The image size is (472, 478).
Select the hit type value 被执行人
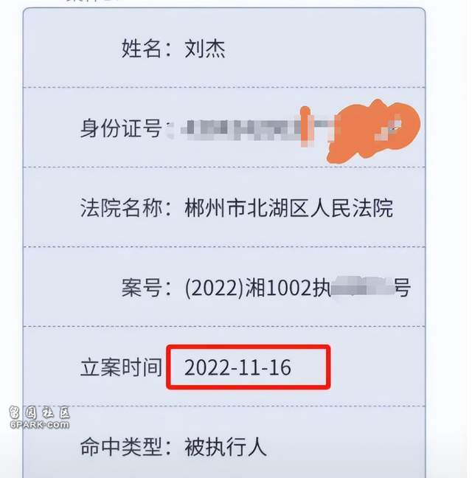226,447
